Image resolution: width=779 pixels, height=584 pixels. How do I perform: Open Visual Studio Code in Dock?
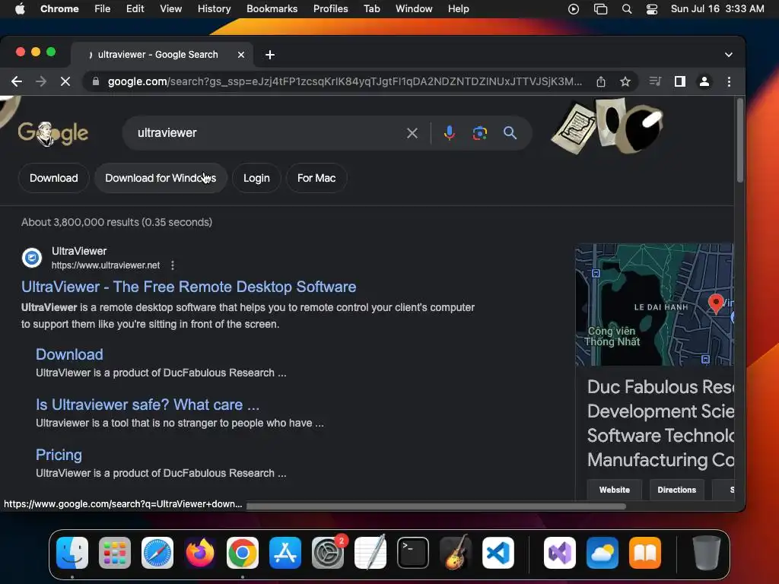coord(498,553)
